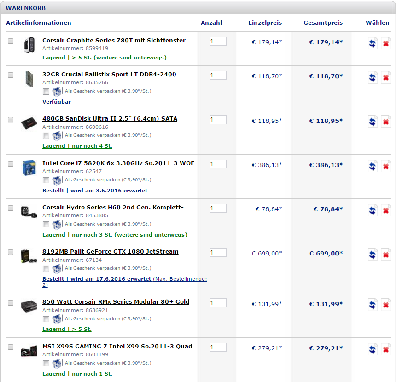
Task: Delete the 480GB SanDisk Ultra II item
Action: click(386, 122)
